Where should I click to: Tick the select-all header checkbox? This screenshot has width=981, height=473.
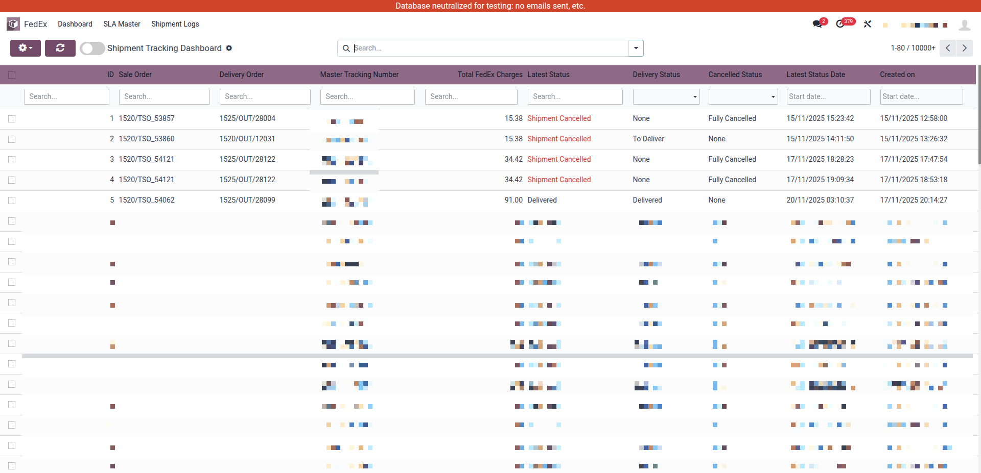pos(12,75)
